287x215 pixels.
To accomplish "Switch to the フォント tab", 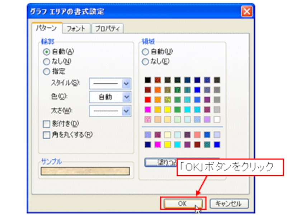I will pyautogui.click(x=76, y=28).
